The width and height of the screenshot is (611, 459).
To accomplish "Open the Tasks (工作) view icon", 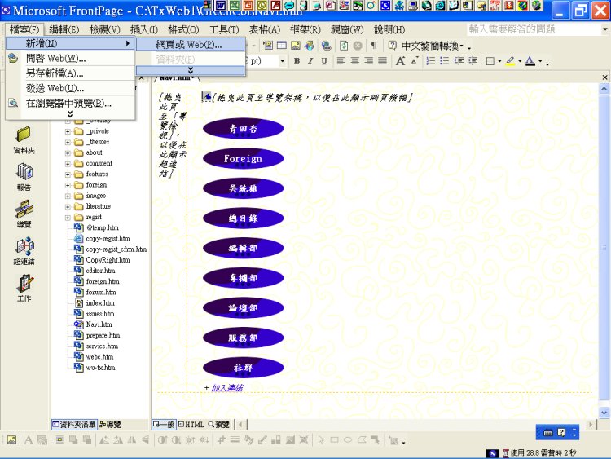I will click(x=24, y=286).
